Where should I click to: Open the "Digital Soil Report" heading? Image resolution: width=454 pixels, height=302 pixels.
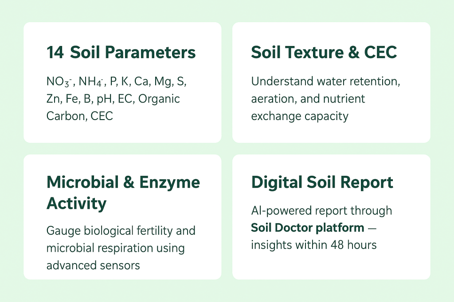click(322, 182)
